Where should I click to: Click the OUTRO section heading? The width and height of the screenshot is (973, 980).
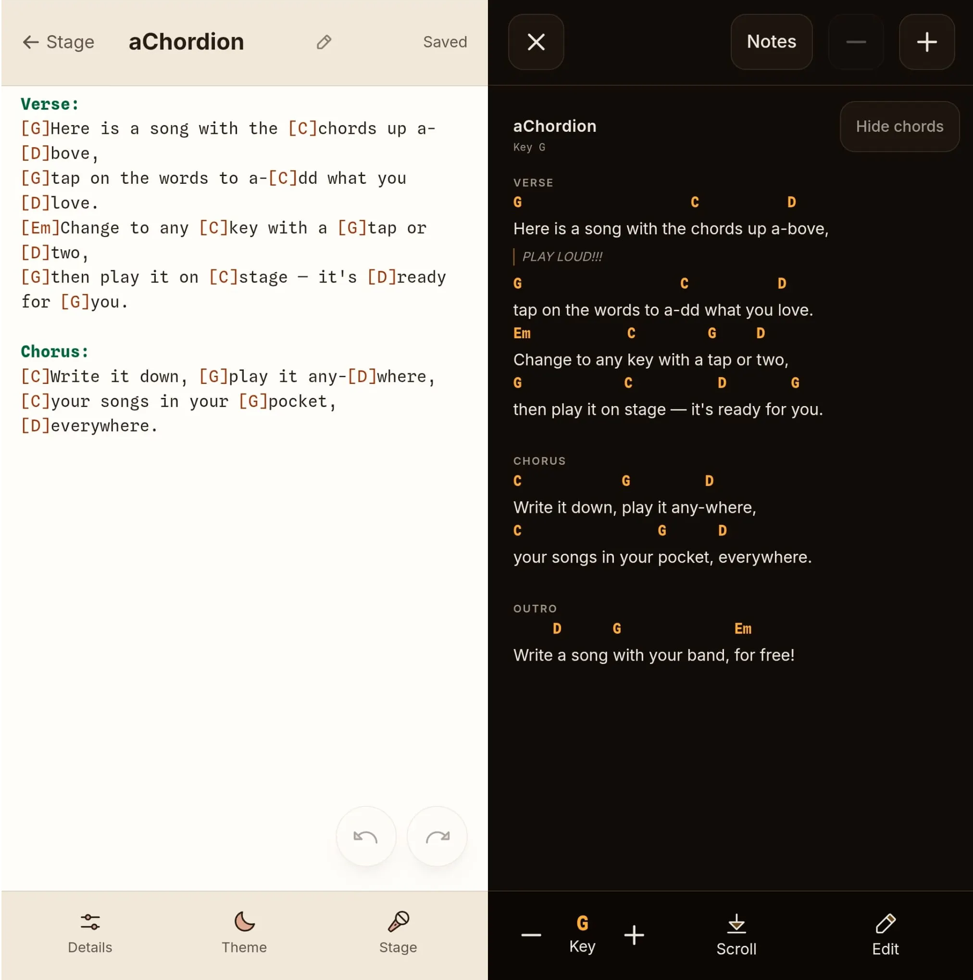pyautogui.click(x=535, y=609)
